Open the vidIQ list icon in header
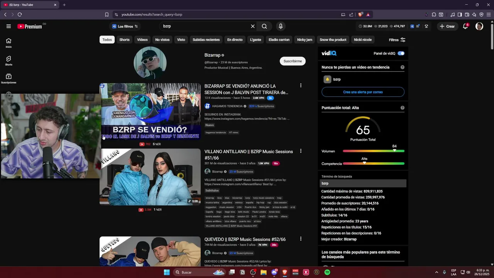Viewport: 494px width, 278px height. pyautogui.click(x=418, y=26)
